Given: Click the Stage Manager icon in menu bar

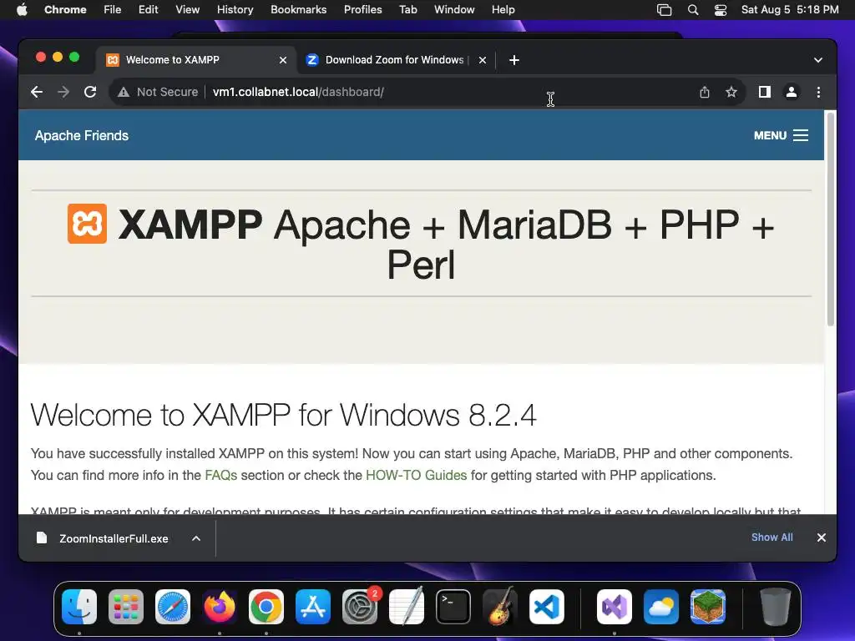Looking at the screenshot, I should [664, 10].
